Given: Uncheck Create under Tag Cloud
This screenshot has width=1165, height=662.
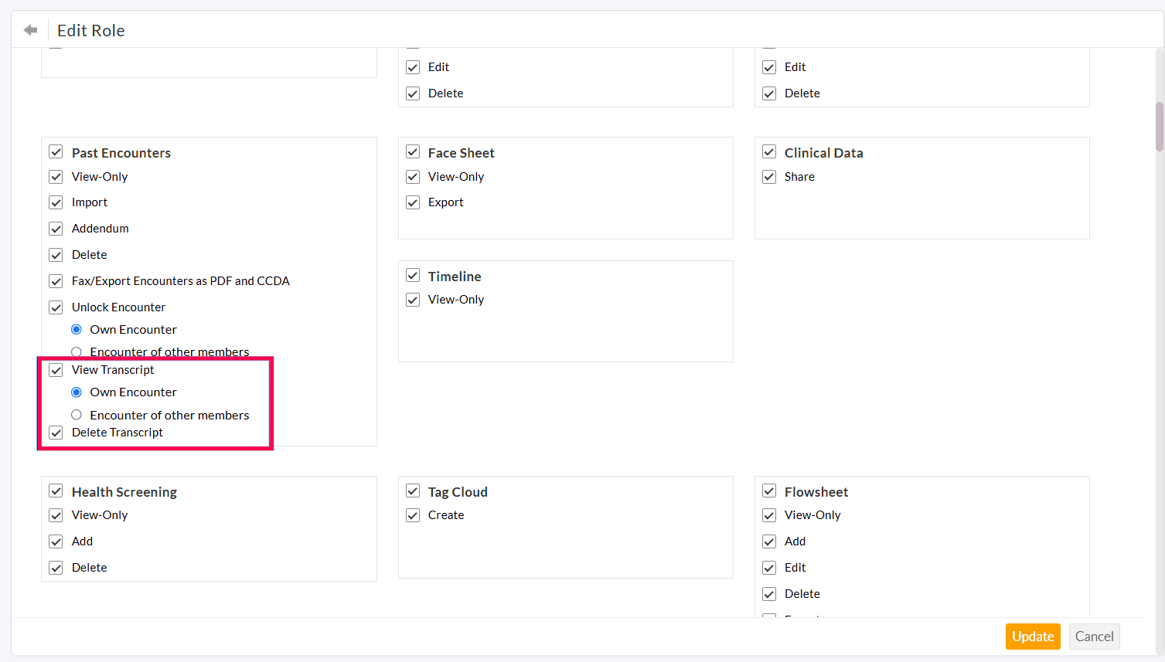Looking at the screenshot, I should (413, 515).
